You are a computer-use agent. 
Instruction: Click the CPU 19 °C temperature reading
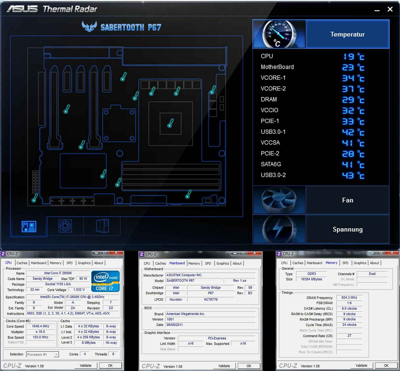(353, 57)
